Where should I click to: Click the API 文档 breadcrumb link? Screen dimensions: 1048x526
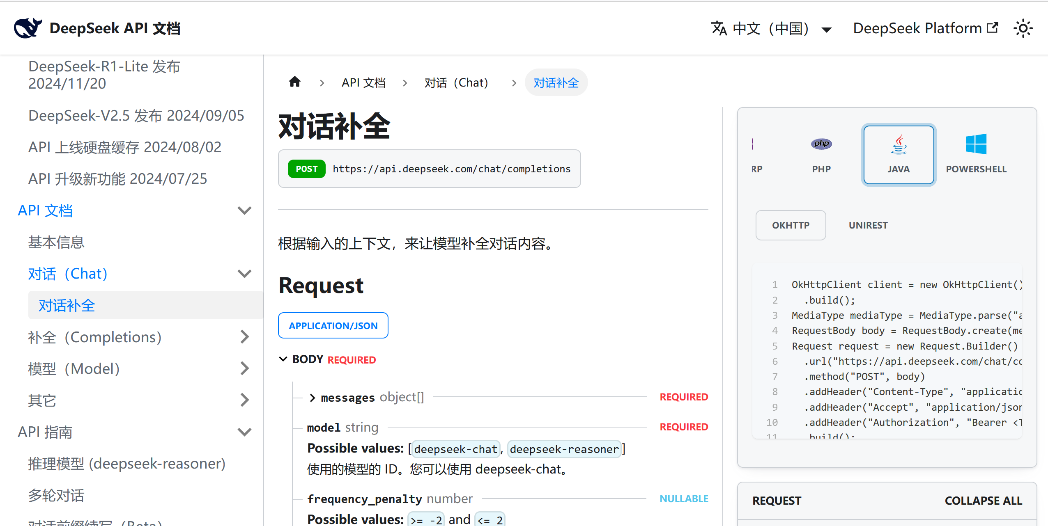coord(363,82)
